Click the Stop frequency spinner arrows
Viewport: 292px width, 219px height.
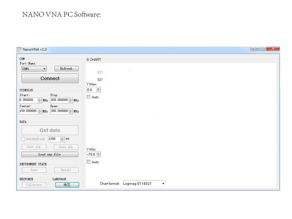click(x=70, y=100)
